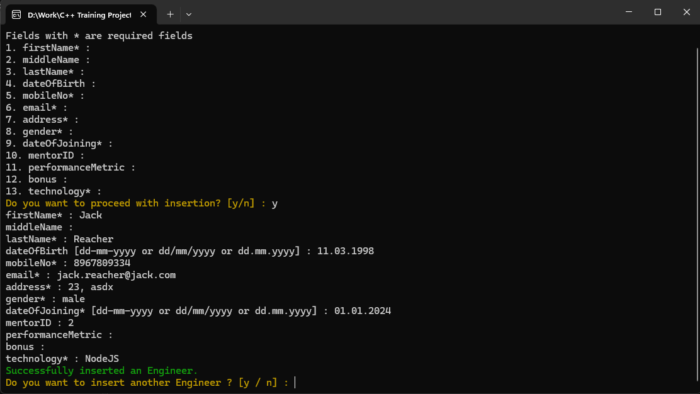Click the date of birth value 11.03.1998
This screenshot has width=700, height=394.
(346, 251)
